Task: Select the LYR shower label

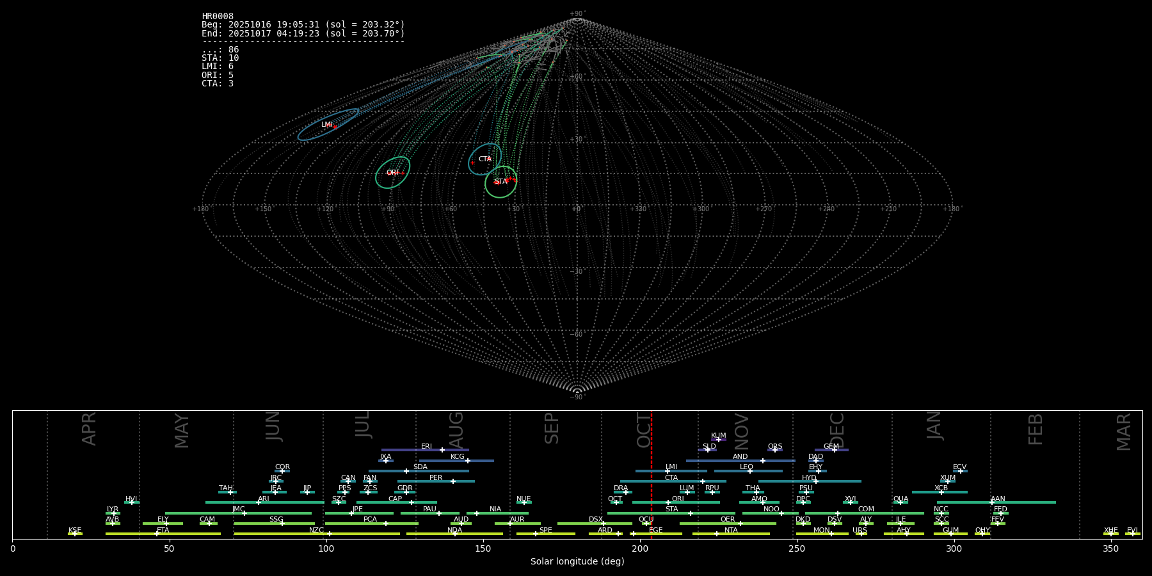Action: click(x=113, y=509)
